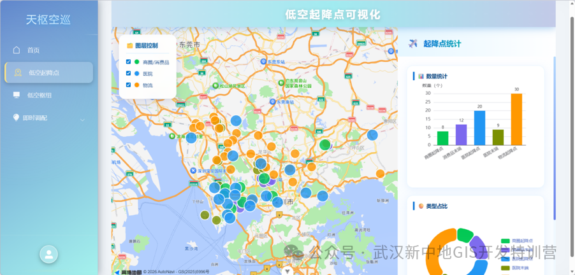Click the 天枢空巡 app title
The height and width of the screenshot is (275, 575).
[48, 20]
